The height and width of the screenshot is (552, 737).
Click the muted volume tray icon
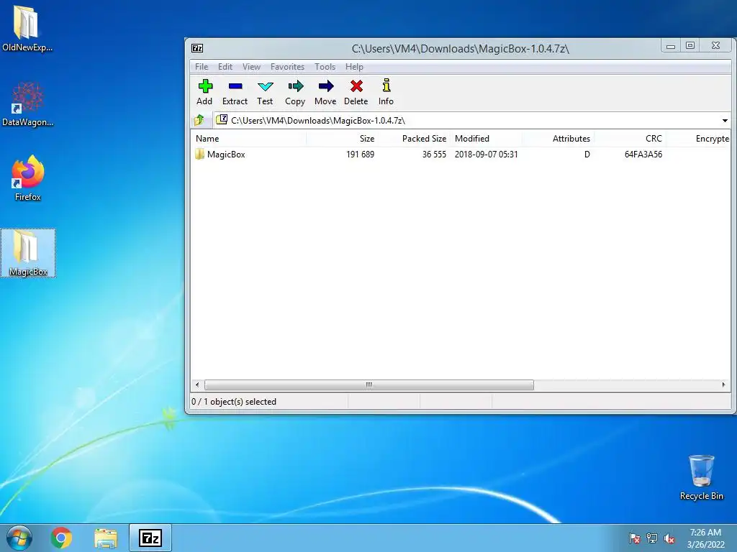point(669,538)
